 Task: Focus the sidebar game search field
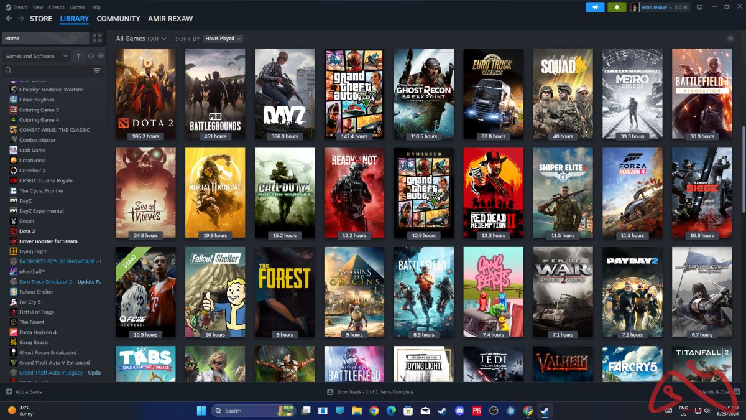tap(47, 71)
